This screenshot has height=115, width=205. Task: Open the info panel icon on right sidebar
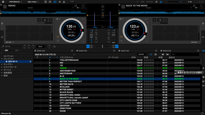tap(203, 77)
